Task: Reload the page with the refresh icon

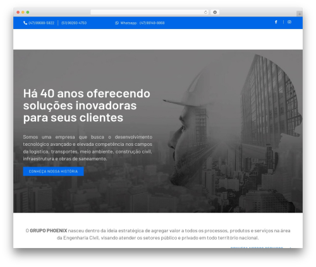Action: pyautogui.click(x=205, y=13)
